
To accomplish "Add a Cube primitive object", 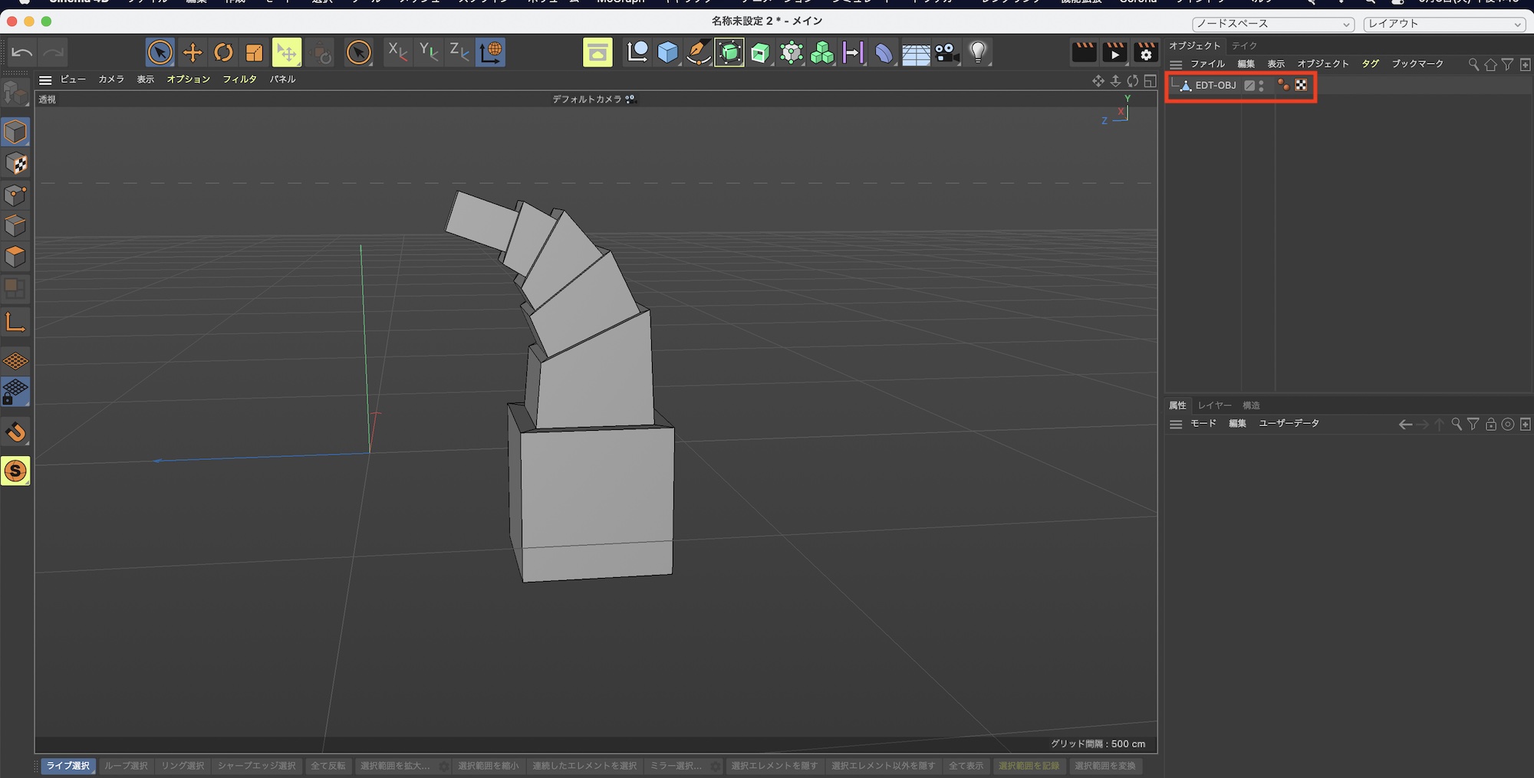I will [667, 52].
